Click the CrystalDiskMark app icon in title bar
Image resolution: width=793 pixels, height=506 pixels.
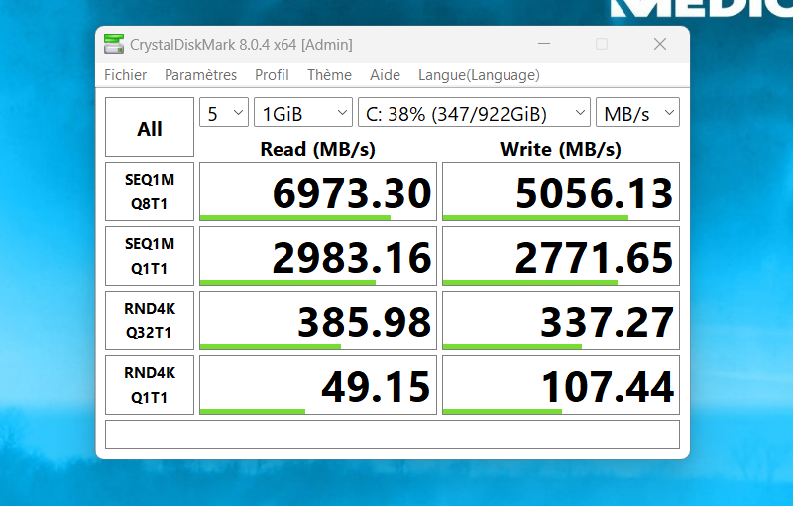point(114,45)
